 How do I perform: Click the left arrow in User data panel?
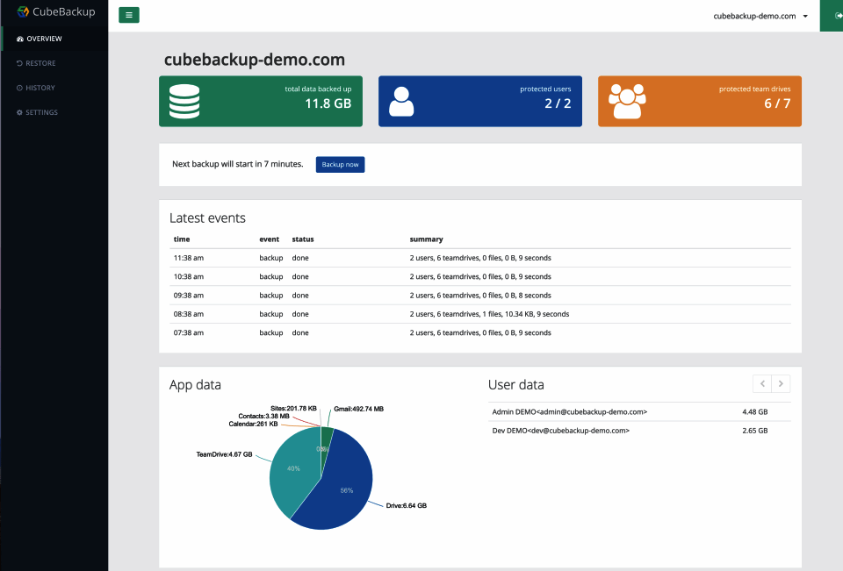point(762,383)
